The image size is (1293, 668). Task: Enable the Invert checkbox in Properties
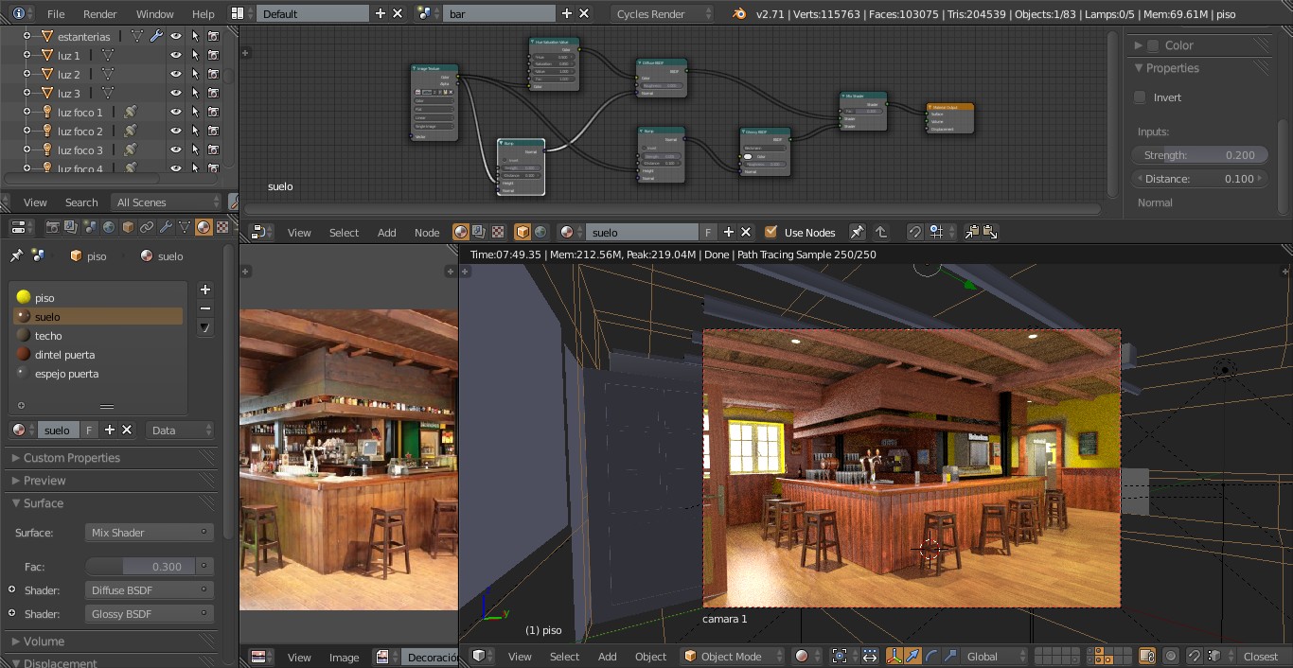click(x=1140, y=97)
